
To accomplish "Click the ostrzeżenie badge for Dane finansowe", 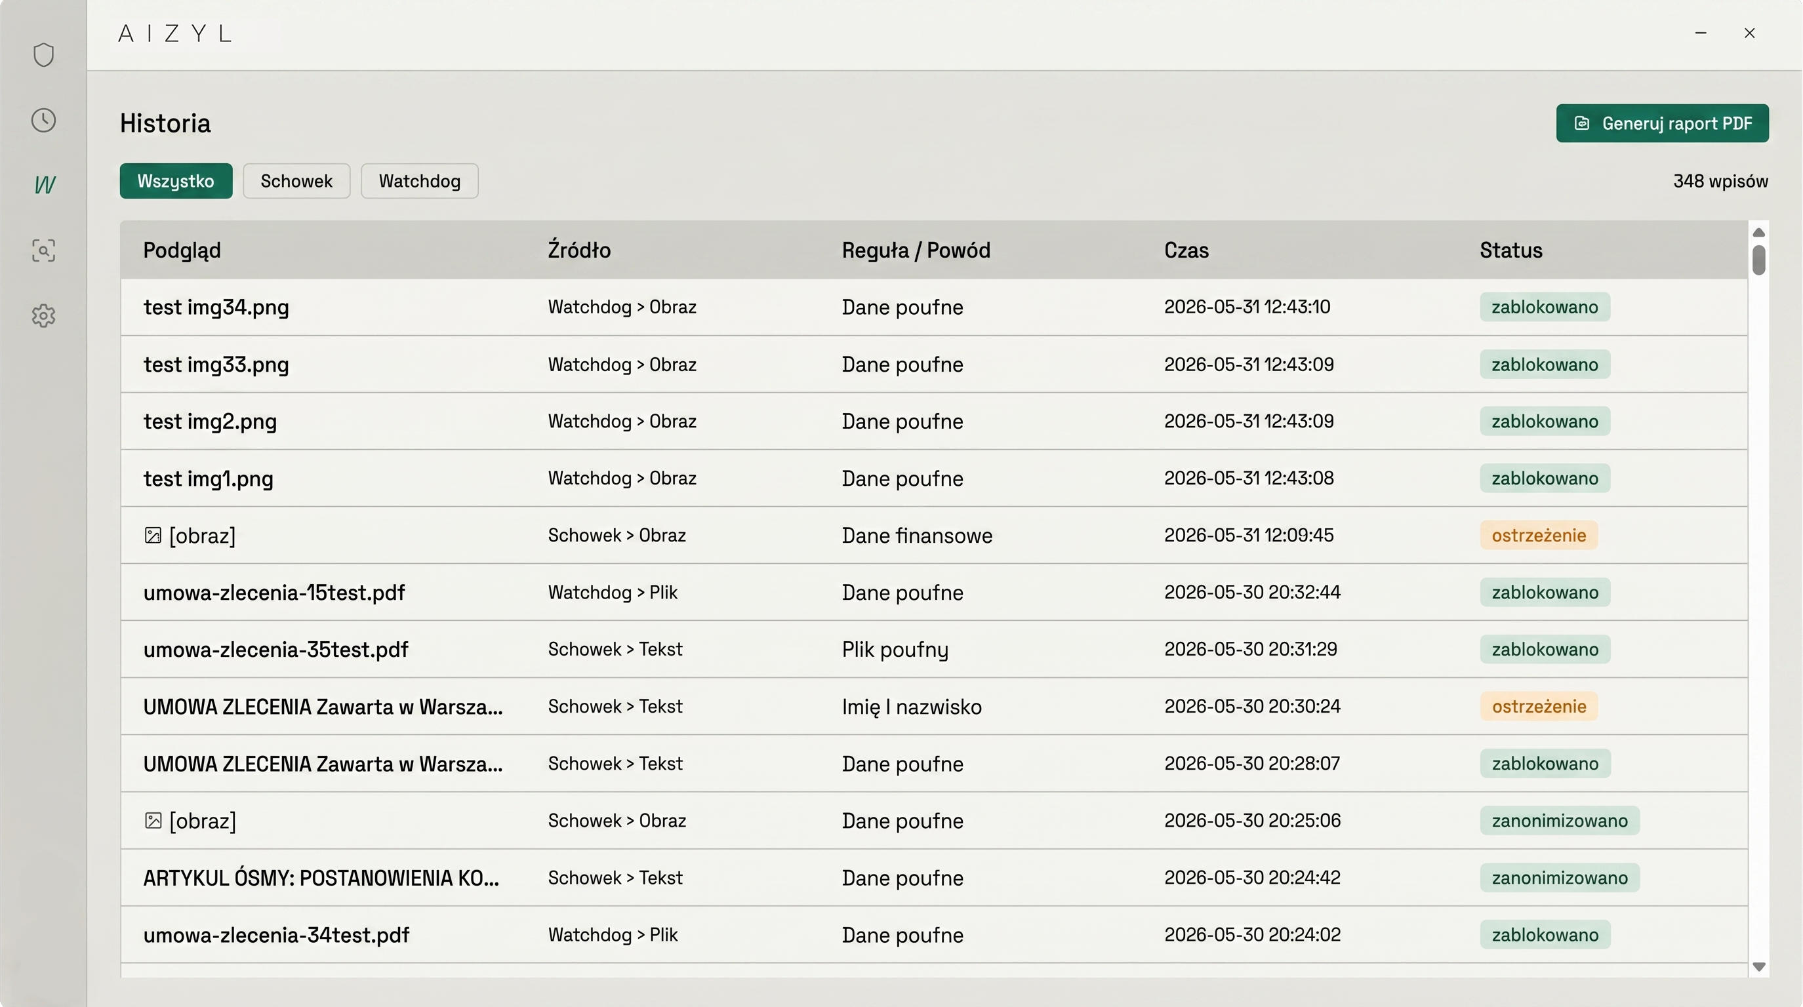I will click(x=1539, y=536).
